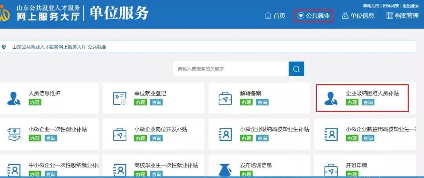Screen dimensions: 424x178
Task: Click the 发布培训信息 title text
Action: [x=256, y=165]
